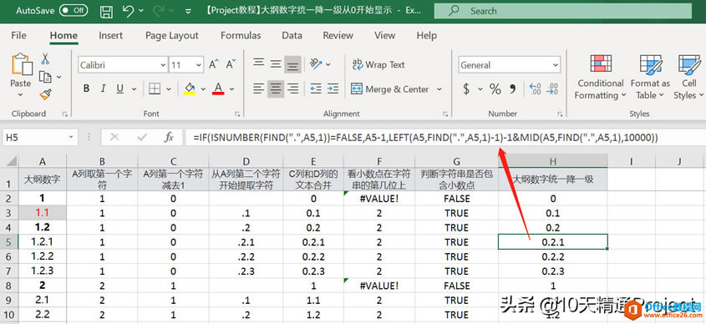Open the View tab

coord(384,36)
